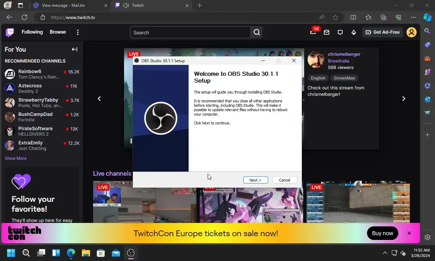Click the Edge sidebar plus customize icon

[428, 135]
